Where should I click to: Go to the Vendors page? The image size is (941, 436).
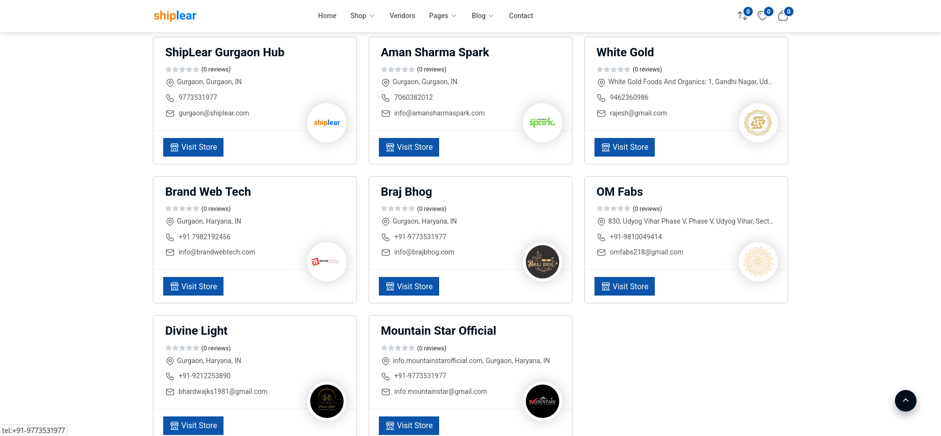tap(402, 16)
